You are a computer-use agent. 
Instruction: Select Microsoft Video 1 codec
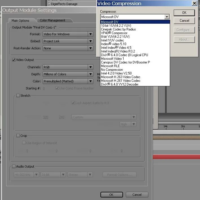(135, 59)
